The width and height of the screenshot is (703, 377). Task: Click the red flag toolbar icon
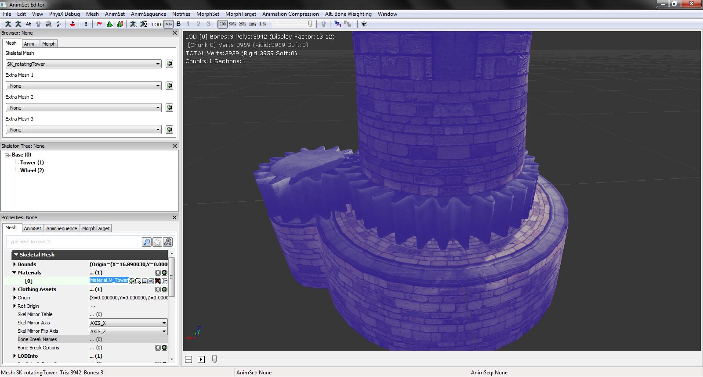pos(99,24)
